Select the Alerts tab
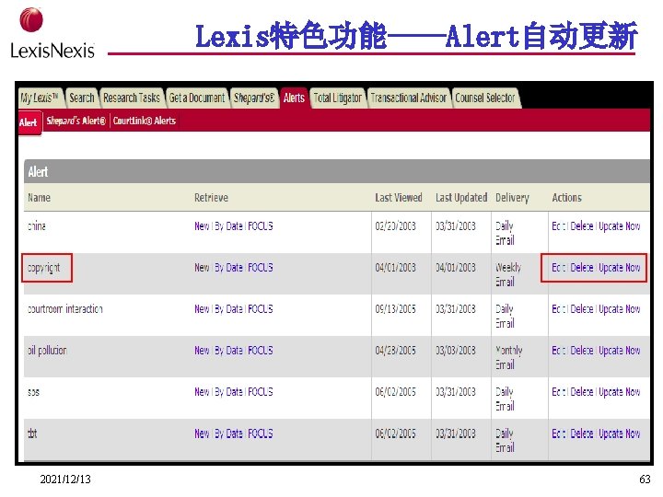The height and width of the screenshot is (497, 663). point(294,98)
